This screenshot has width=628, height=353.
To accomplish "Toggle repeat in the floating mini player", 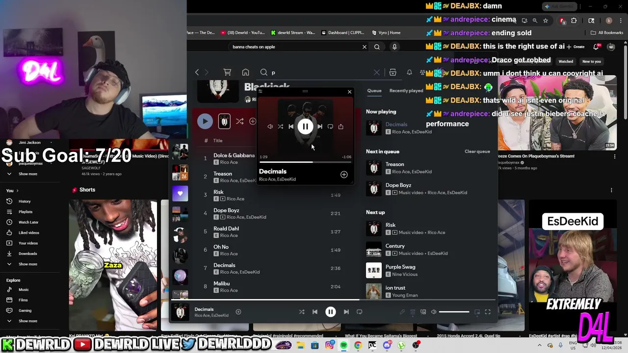I will (330, 126).
